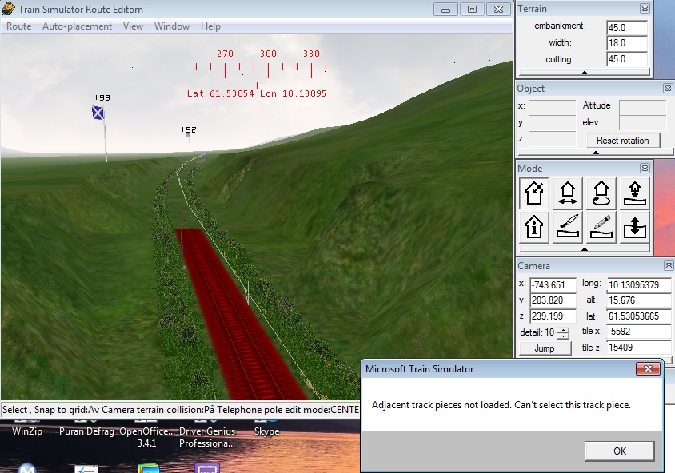Viewport: 675px width, 473px height.
Task: Edit the Camera tile x field
Action: [639, 332]
